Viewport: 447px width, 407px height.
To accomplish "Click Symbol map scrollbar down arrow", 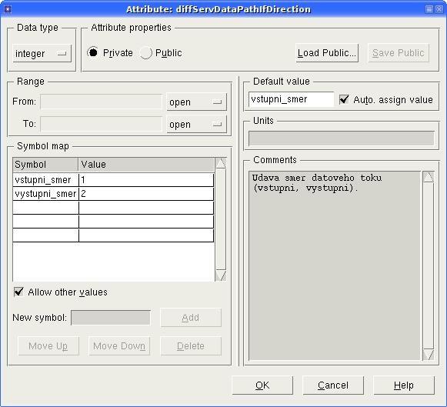I will click(221, 275).
